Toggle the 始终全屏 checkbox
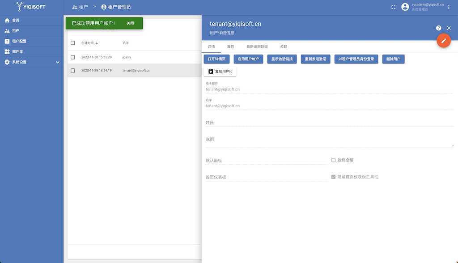This screenshot has width=458, height=263. pyautogui.click(x=333, y=160)
